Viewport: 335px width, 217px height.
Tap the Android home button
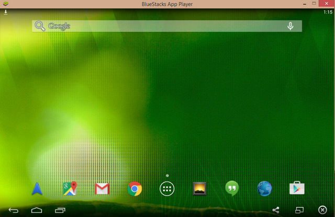click(x=37, y=210)
